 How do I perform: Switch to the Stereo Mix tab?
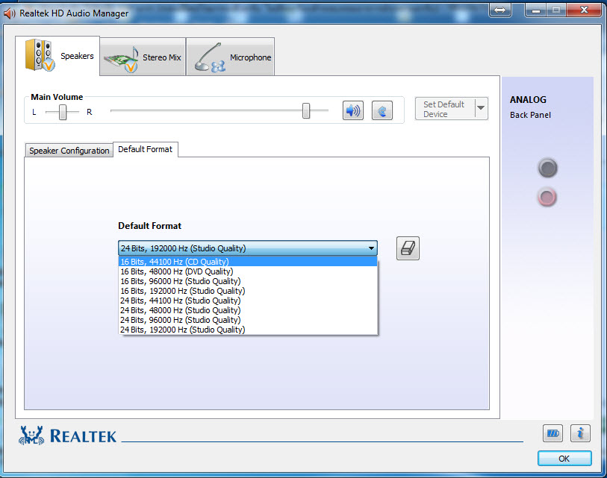[x=143, y=57]
